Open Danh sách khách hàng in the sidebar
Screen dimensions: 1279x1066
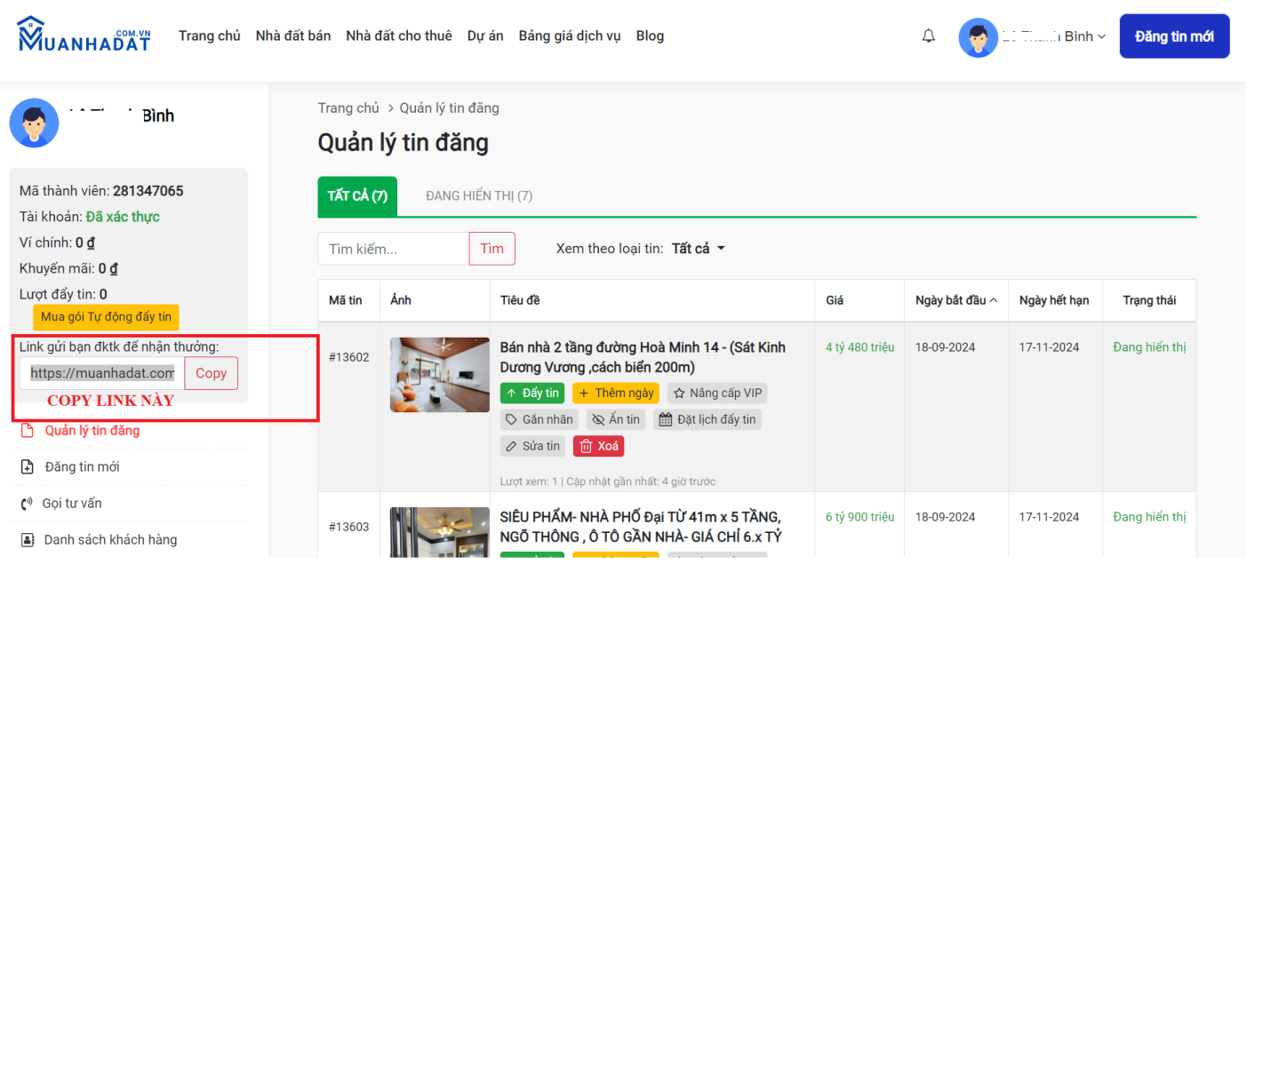[110, 540]
